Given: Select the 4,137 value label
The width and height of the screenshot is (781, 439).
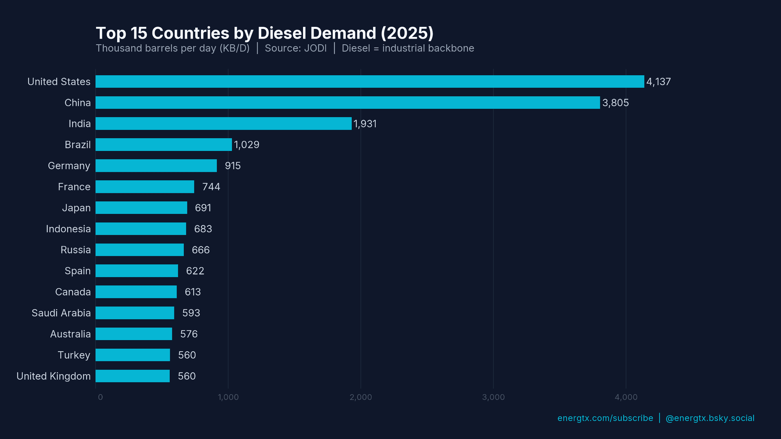Looking at the screenshot, I should [658, 81].
